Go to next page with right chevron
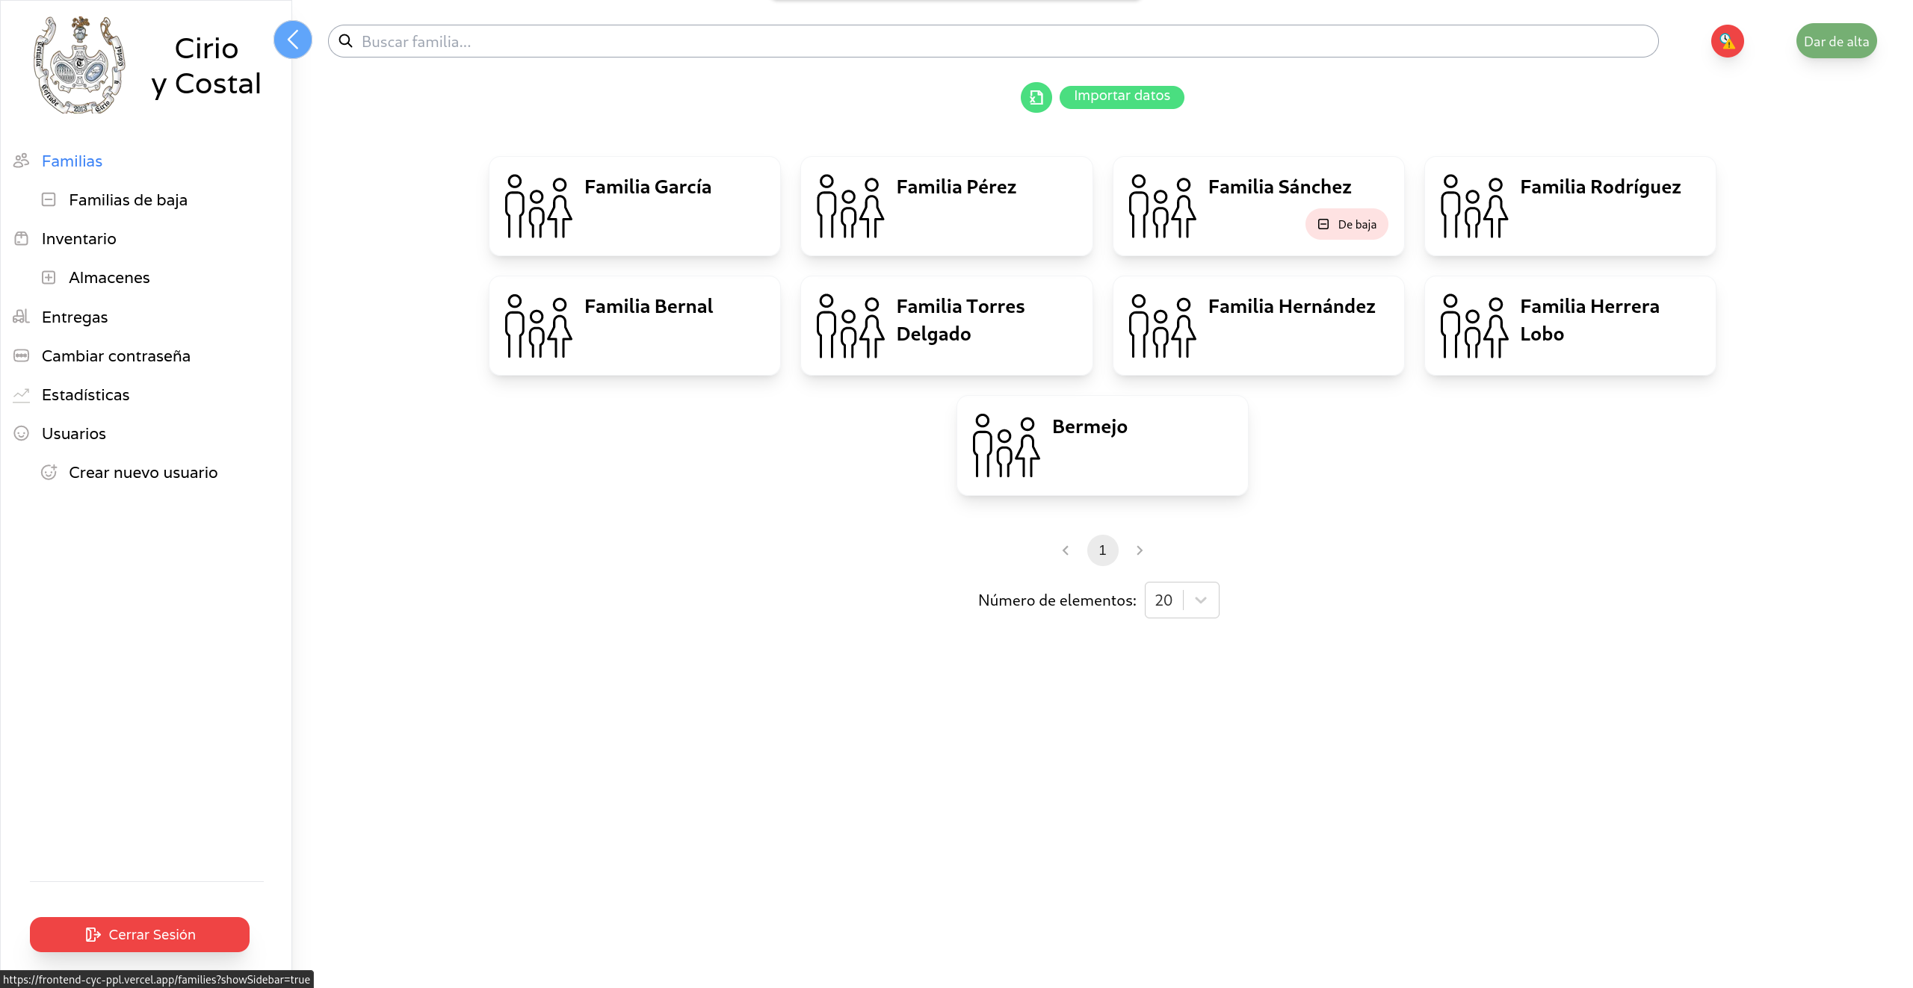The height and width of the screenshot is (988, 1913). tap(1140, 550)
